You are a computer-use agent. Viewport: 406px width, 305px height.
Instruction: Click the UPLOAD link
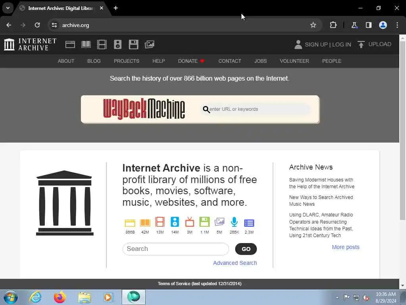click(380, 44)
